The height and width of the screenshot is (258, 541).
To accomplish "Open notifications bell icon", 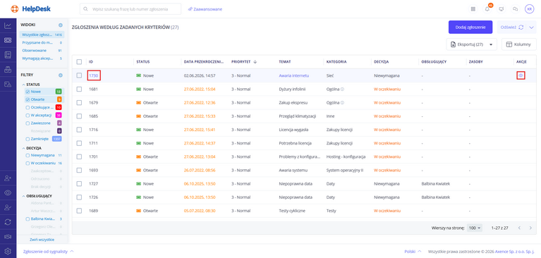I will (487, 9).
